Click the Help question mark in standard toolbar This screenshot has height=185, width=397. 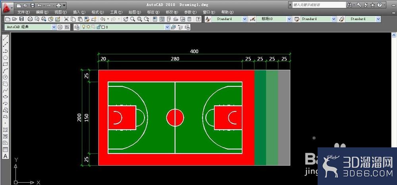pos(198,19)
